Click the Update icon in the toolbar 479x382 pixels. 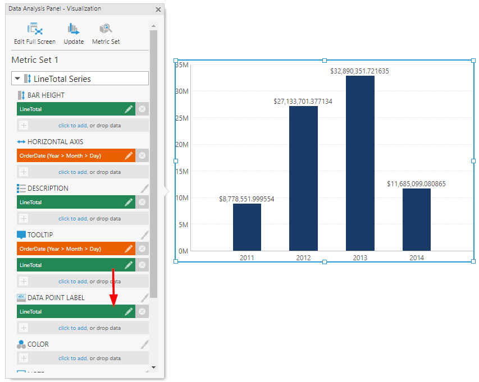74,32
